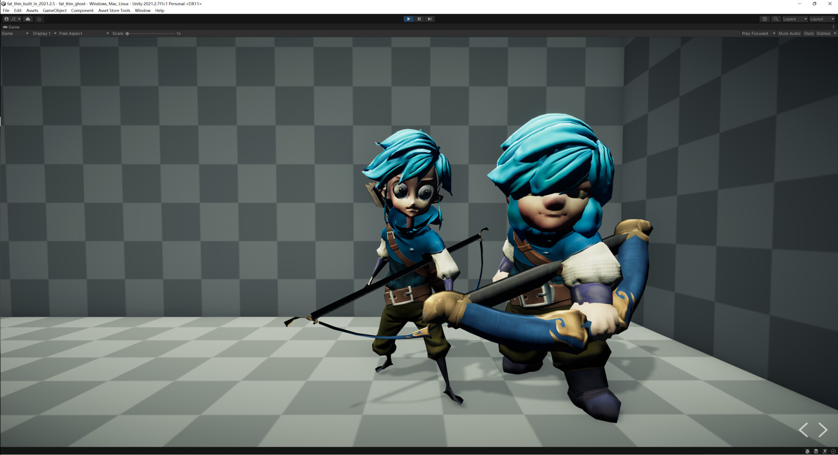Open the Search window via magnifier icon
Screen dimensions: 838x455
coord(776,19)
